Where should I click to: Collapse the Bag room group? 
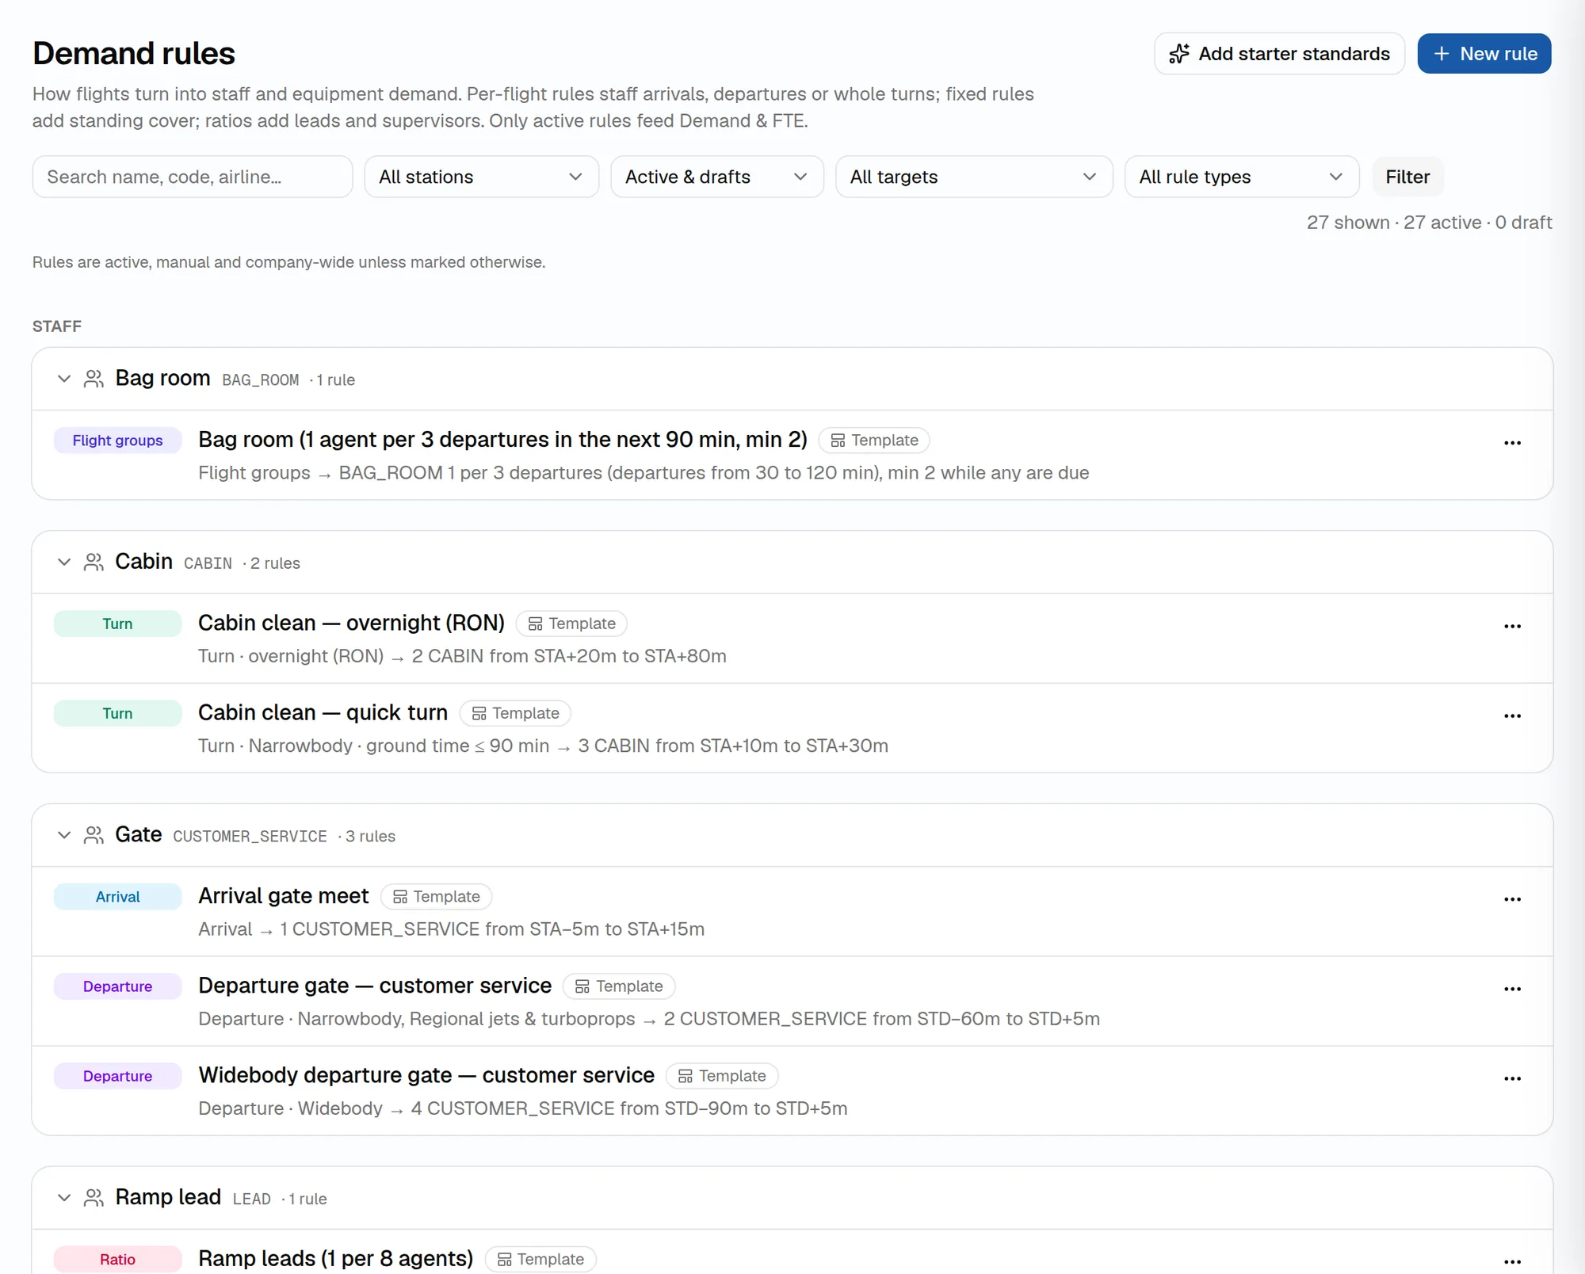[64, 379]
